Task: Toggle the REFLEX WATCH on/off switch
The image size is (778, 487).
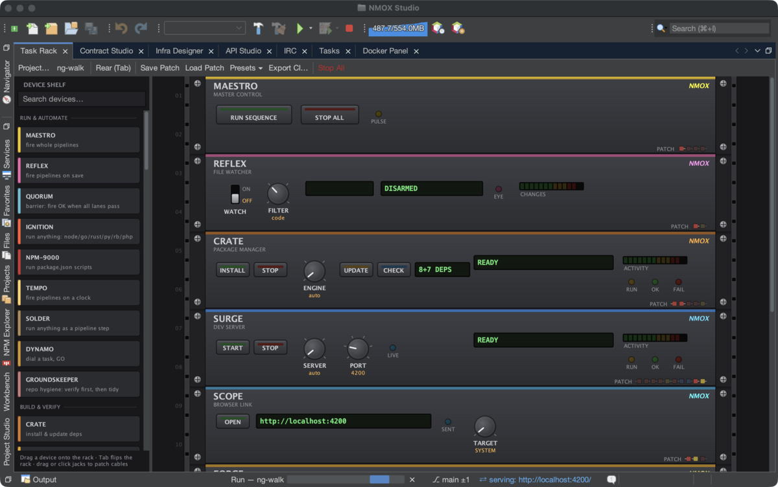Action: coord(235,194)
